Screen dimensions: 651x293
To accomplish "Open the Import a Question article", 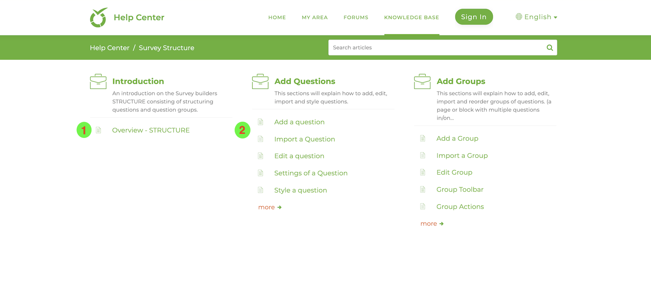I will click(305, 139).
